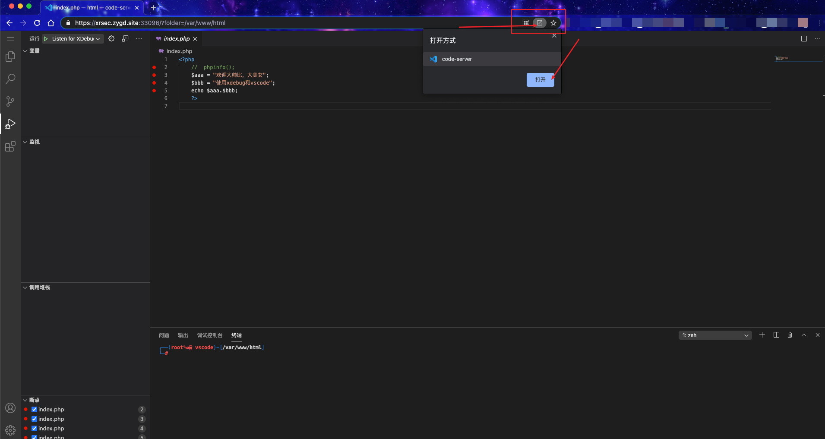Click the 打开 button in popup

click(541, 80)
